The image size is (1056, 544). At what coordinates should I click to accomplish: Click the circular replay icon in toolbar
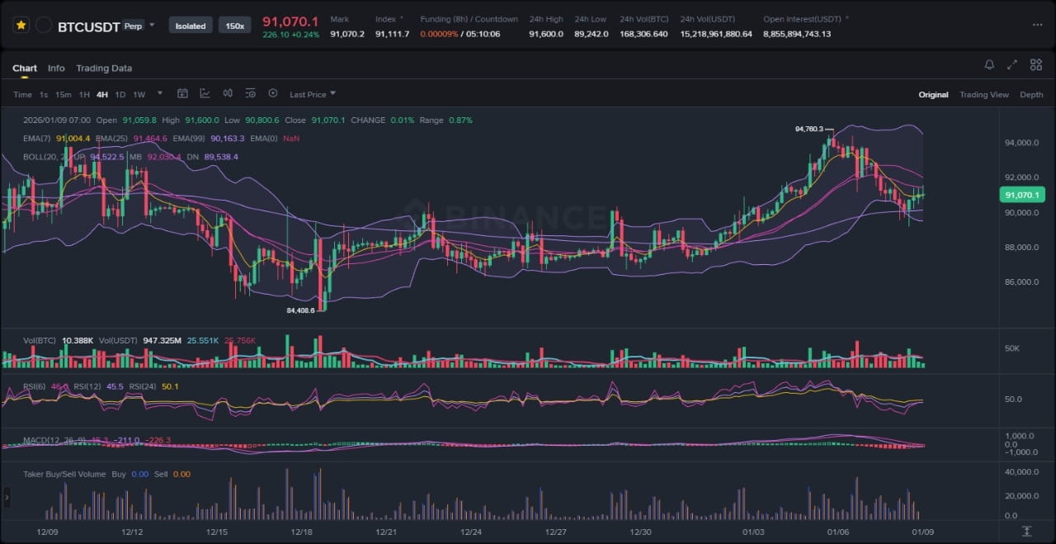click(x=273, y=94)
